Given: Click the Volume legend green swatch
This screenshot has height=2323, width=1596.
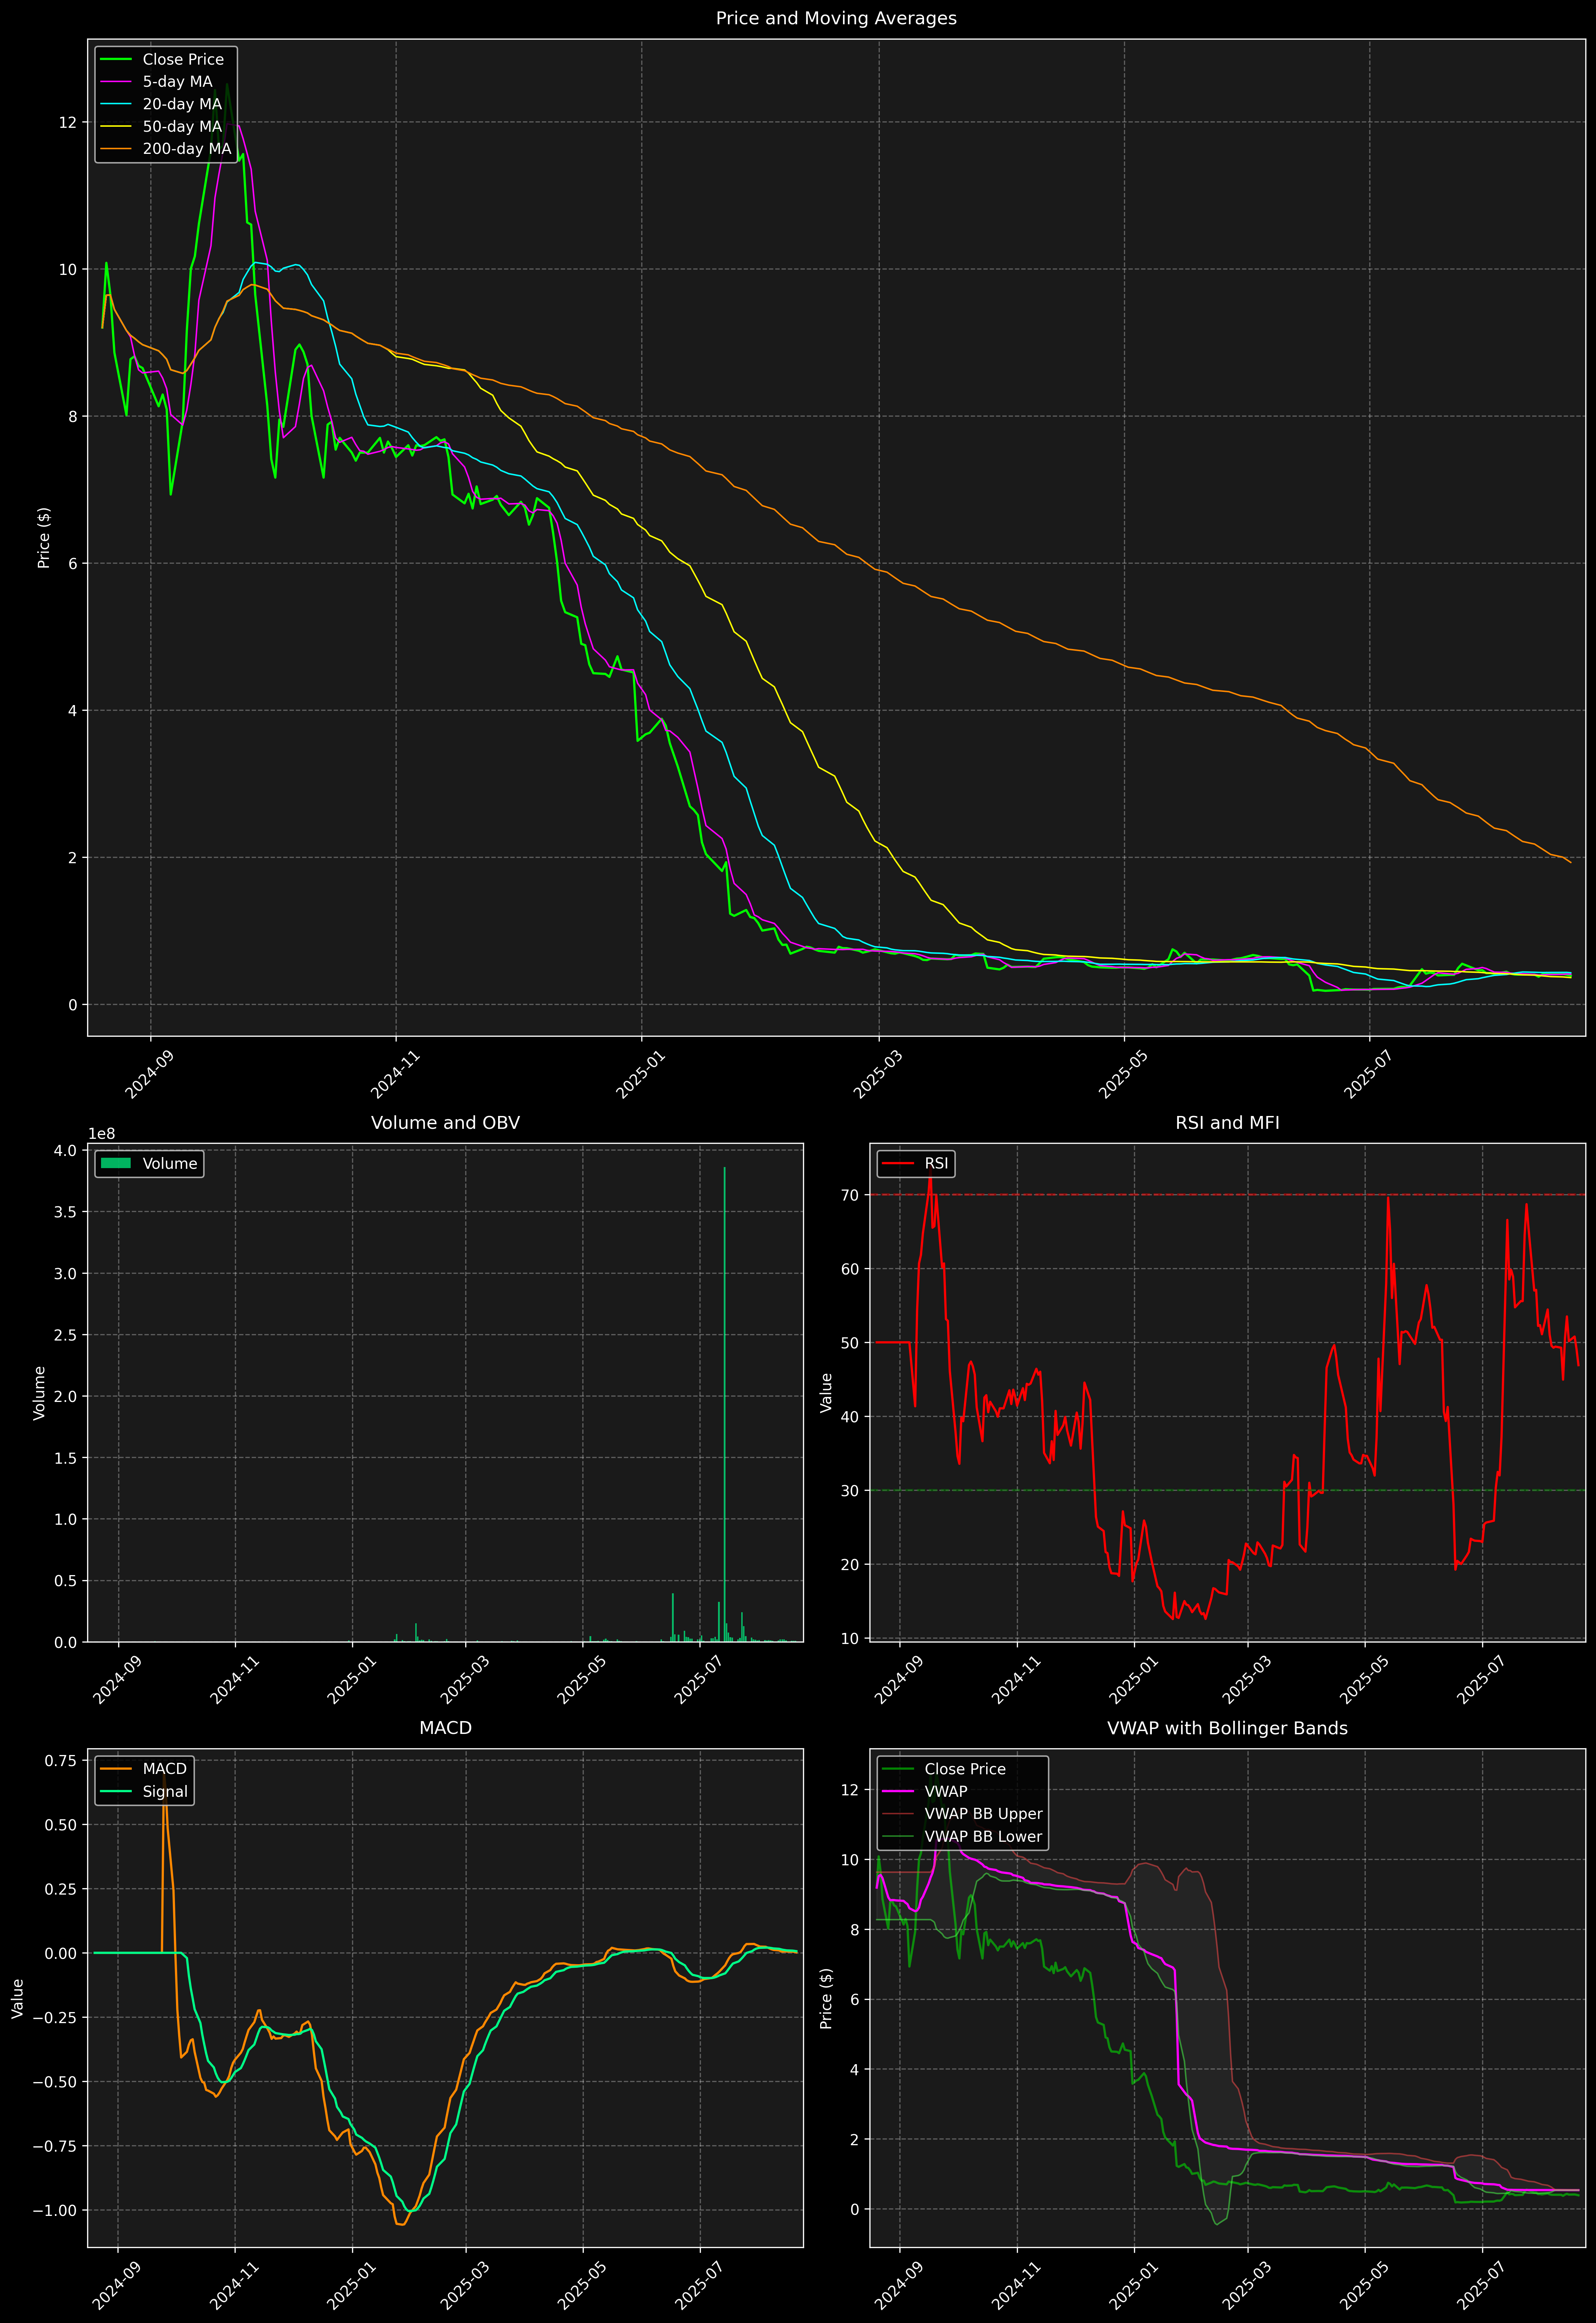Looking at the screenshot, I should click(x=116, y=1163).
